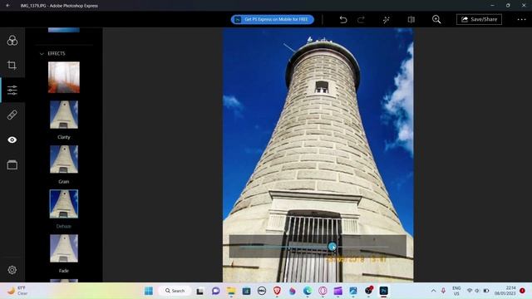Collapse the EFFECTS section chevron

click(42, 53)
